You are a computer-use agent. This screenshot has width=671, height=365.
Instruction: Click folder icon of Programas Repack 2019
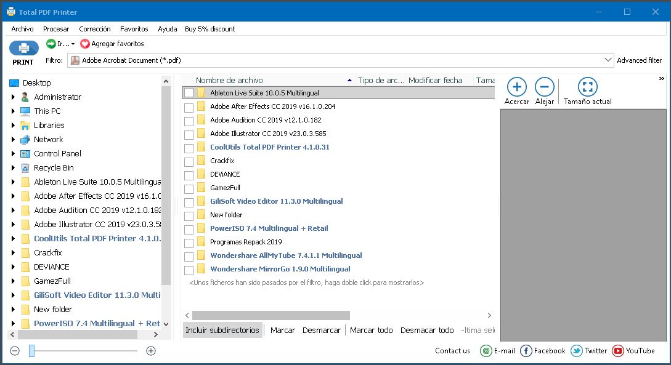coord(201,242)
